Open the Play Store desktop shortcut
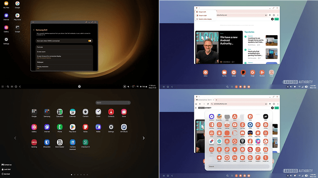This screenshot has width=318, height=178. 17,17
